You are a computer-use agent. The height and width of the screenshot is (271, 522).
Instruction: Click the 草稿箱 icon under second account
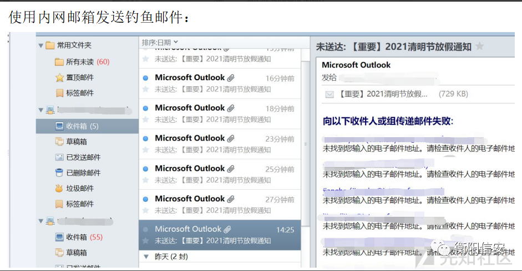pos(59,253)
